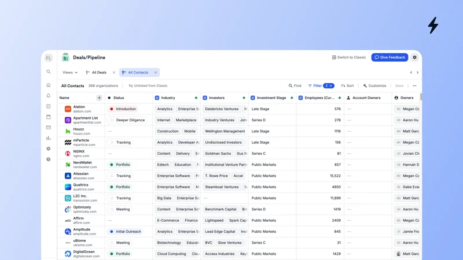Click the green sparkle on Employees column
The image size is (463, 260).
[x=340, y=98]
